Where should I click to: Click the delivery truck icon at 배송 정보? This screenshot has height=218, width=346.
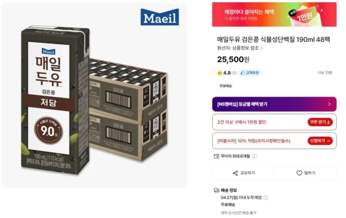[216, 190]
